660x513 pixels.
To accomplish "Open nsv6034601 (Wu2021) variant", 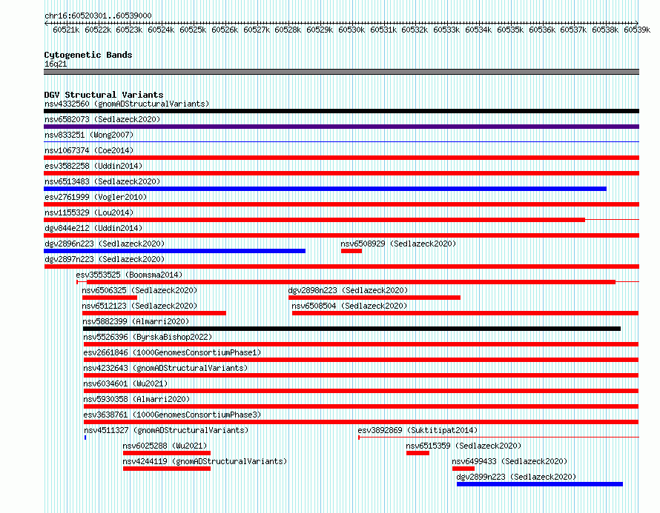I will (125, 383).
